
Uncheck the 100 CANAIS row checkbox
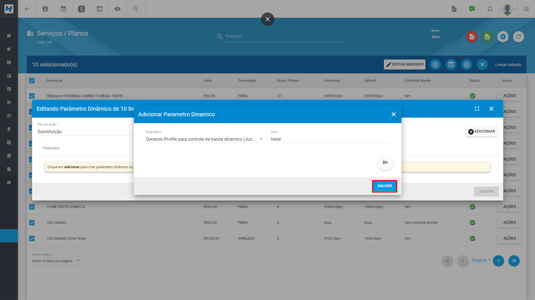tap(32, 223)
